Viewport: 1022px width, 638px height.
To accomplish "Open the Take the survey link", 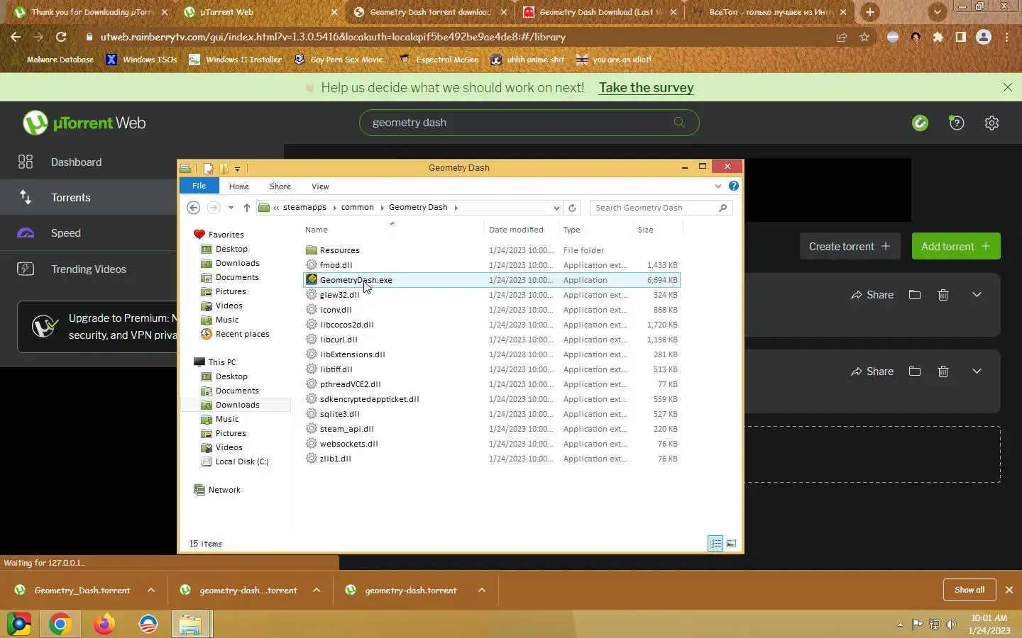I will click(x=646, y=88).
